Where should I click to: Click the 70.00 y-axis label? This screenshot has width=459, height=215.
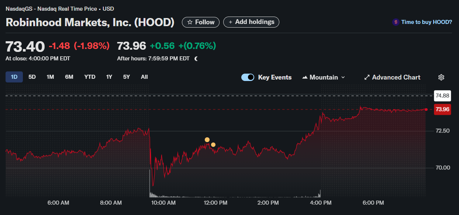click(443, 168)
